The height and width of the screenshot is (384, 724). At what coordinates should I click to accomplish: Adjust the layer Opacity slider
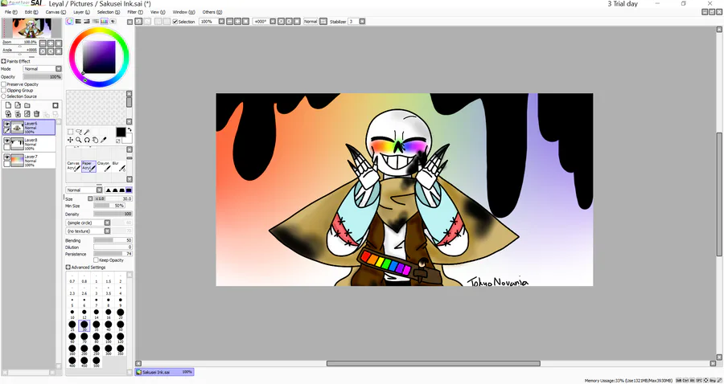point(42,76)
